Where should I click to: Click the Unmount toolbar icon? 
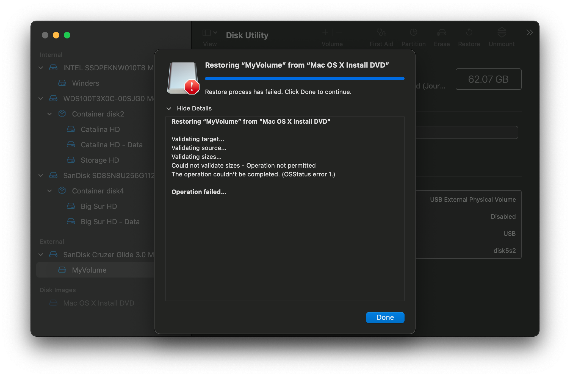click(x=502, y=33)
